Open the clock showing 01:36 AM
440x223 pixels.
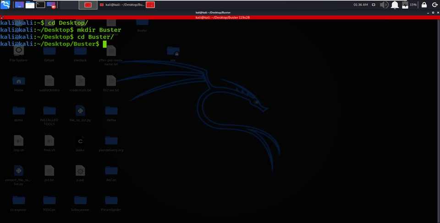click(x=361, y=5)
